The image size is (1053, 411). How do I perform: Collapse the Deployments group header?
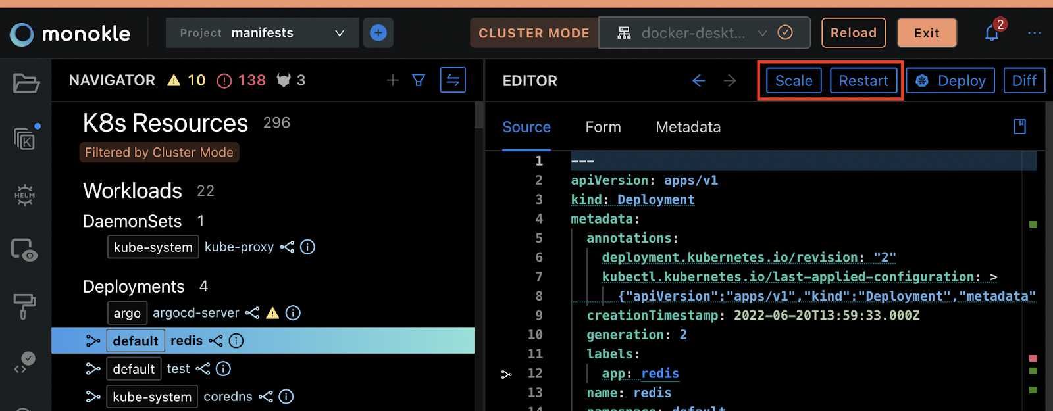point(134,287)
